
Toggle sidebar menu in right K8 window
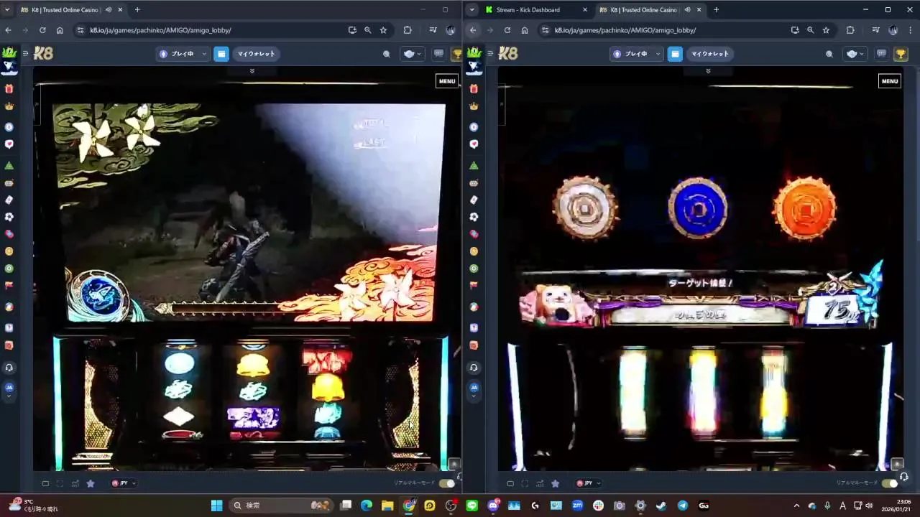(490, 53)
